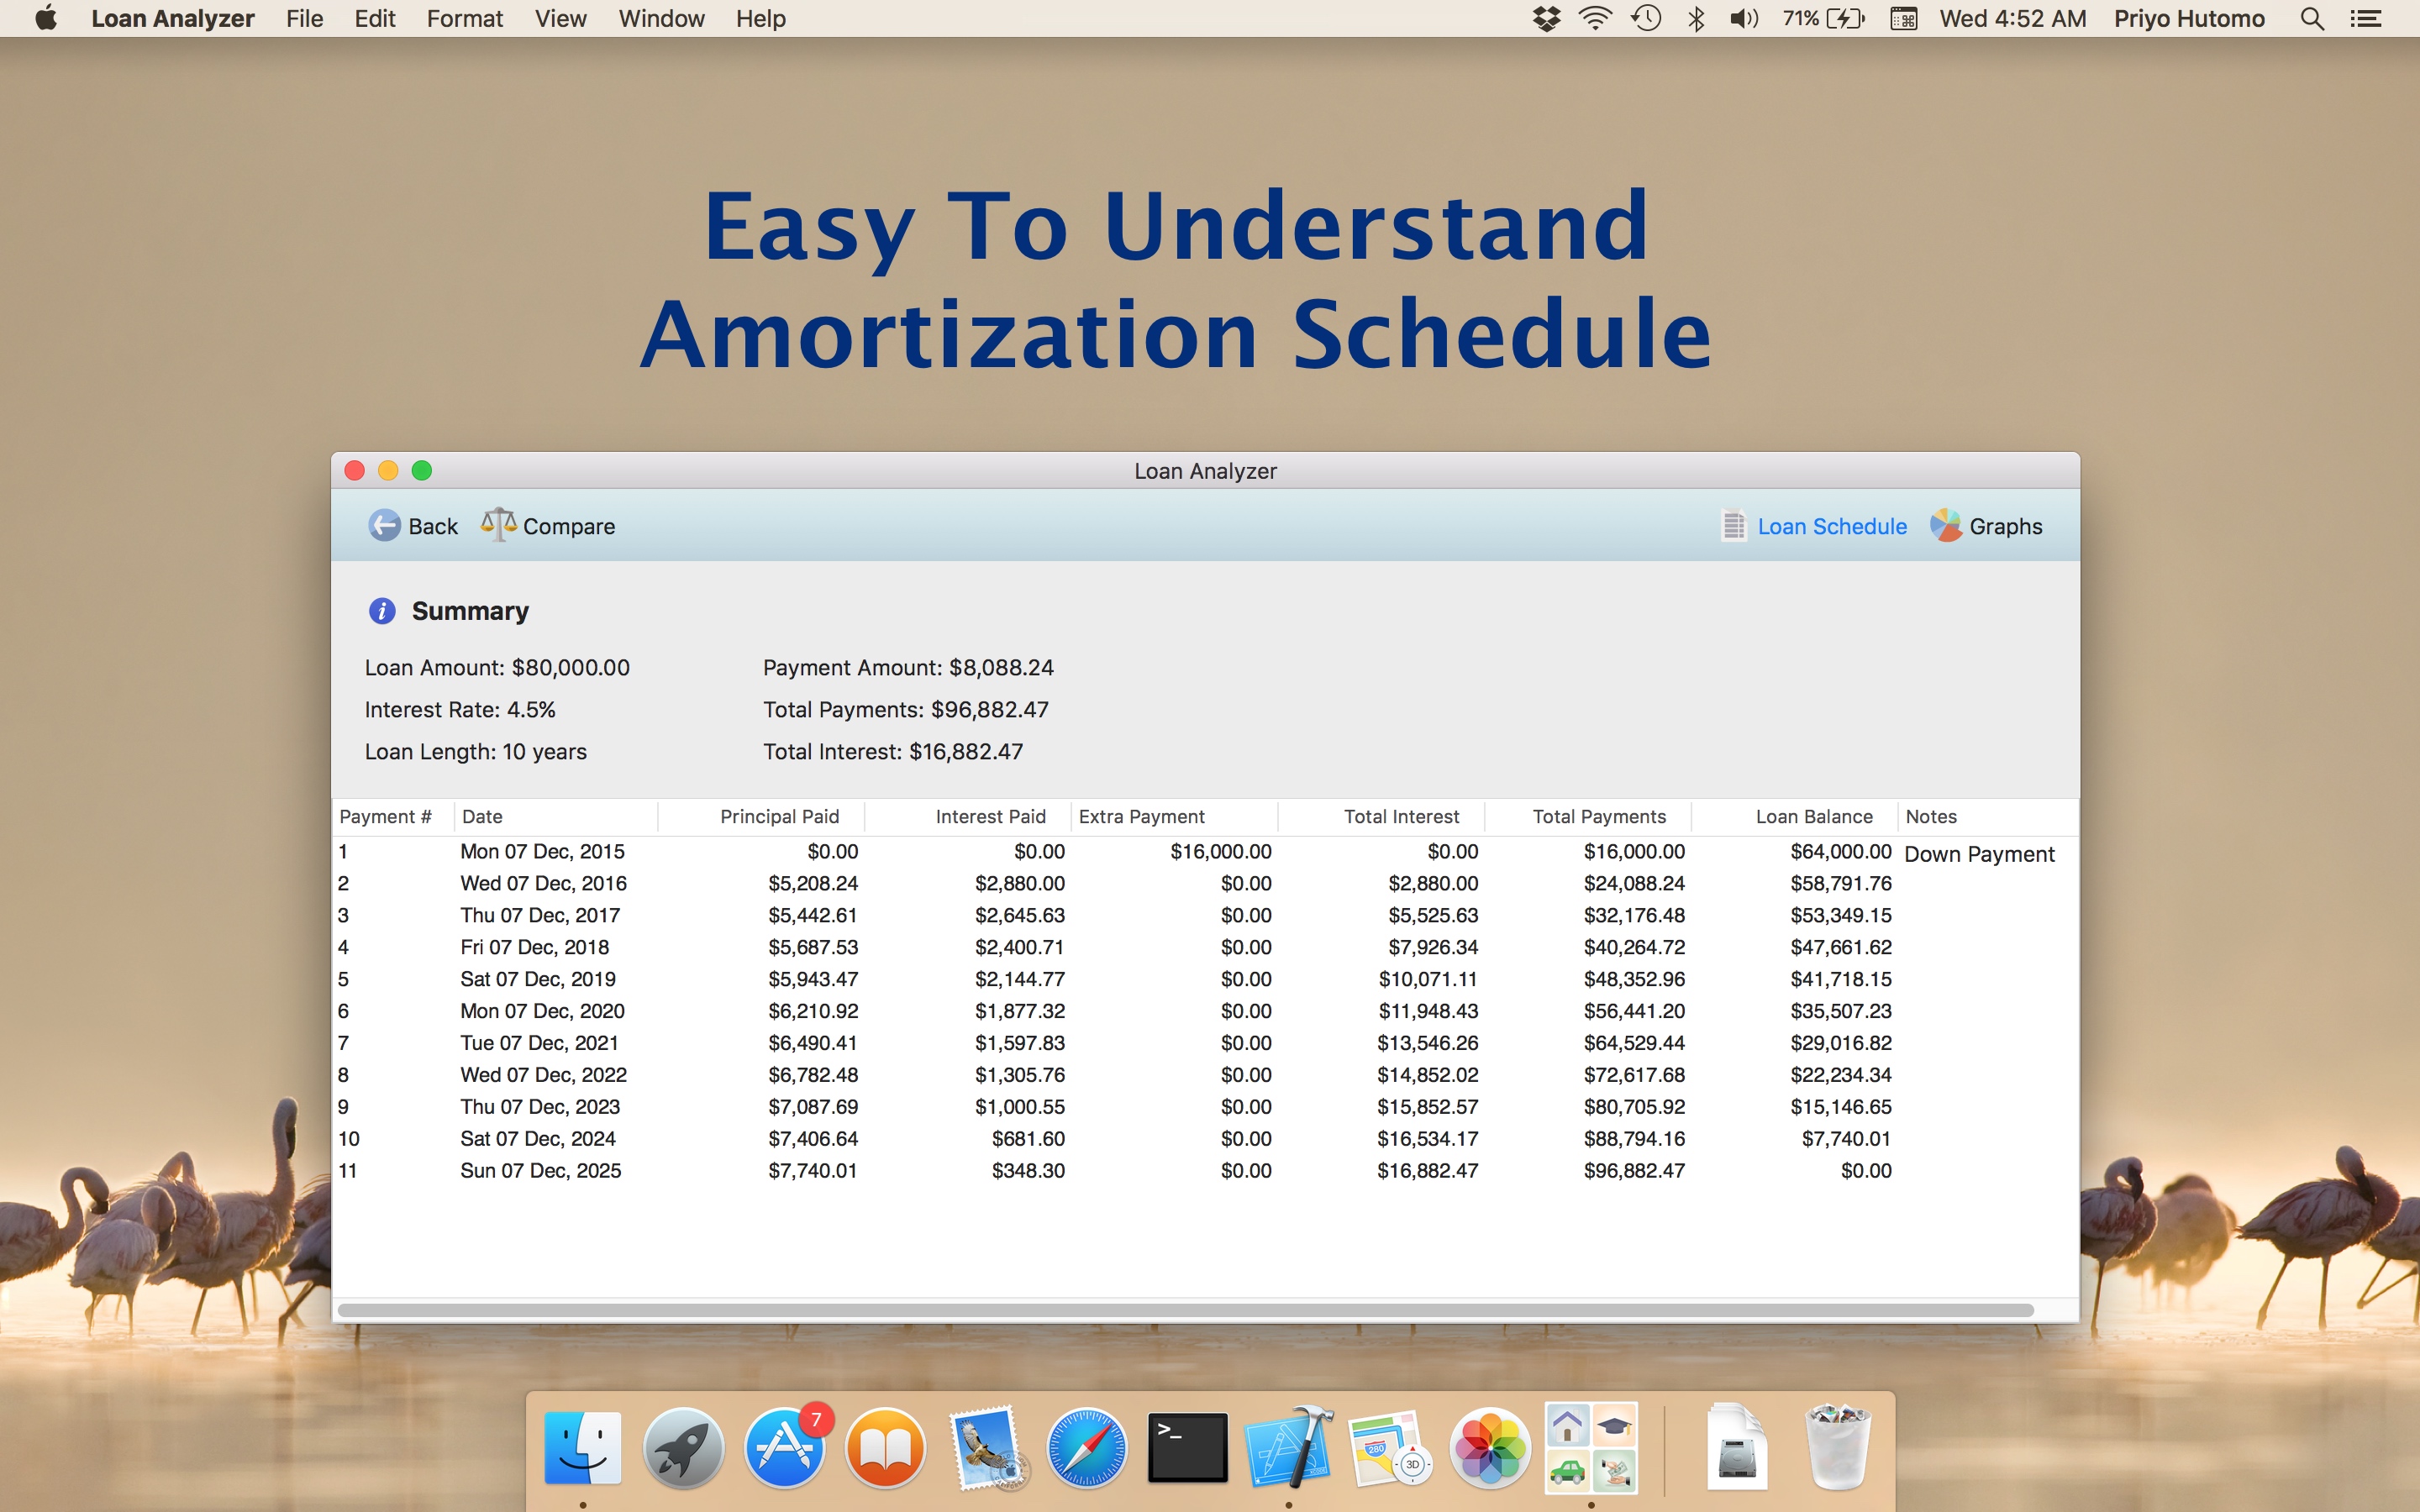Screen dimensions: 2420x1512
Task: Click the Loan Schedule document icon
Action: click(x=1733, y=525)
